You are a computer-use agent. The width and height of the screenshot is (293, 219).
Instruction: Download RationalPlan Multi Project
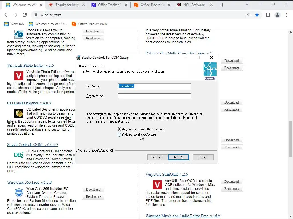231,61
